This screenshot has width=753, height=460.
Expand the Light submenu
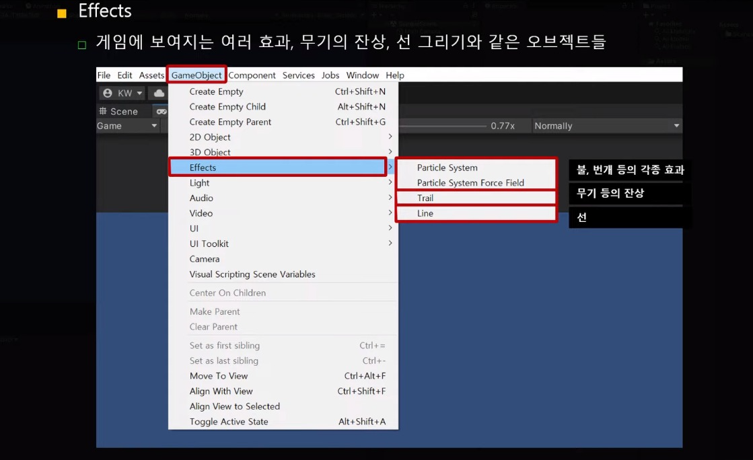click(x=283, y=183)
